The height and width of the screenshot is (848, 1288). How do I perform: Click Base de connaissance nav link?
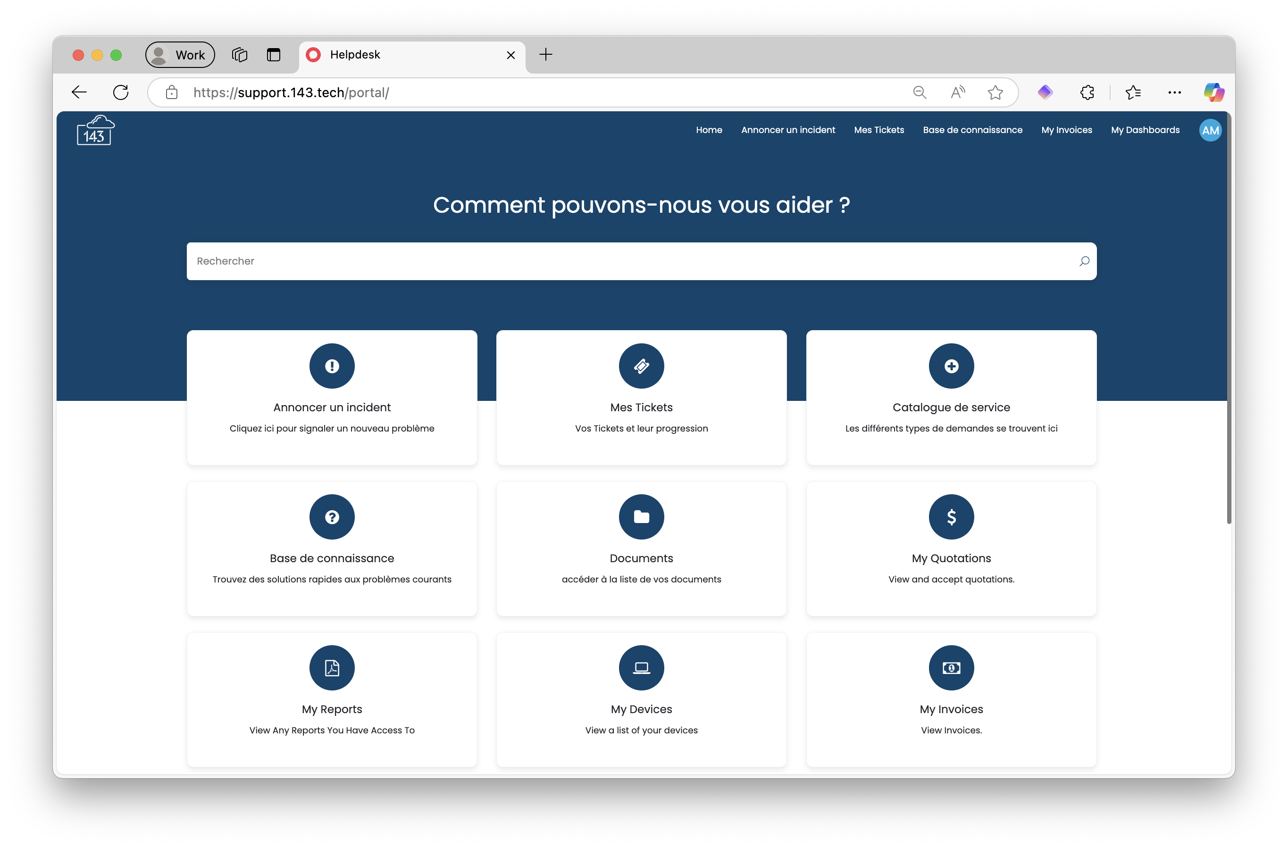pyautogui.click(x=972, y=130)
